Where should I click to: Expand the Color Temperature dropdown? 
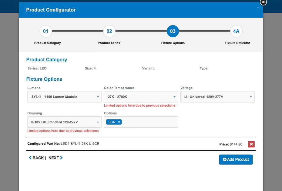(x=141, y=97)
